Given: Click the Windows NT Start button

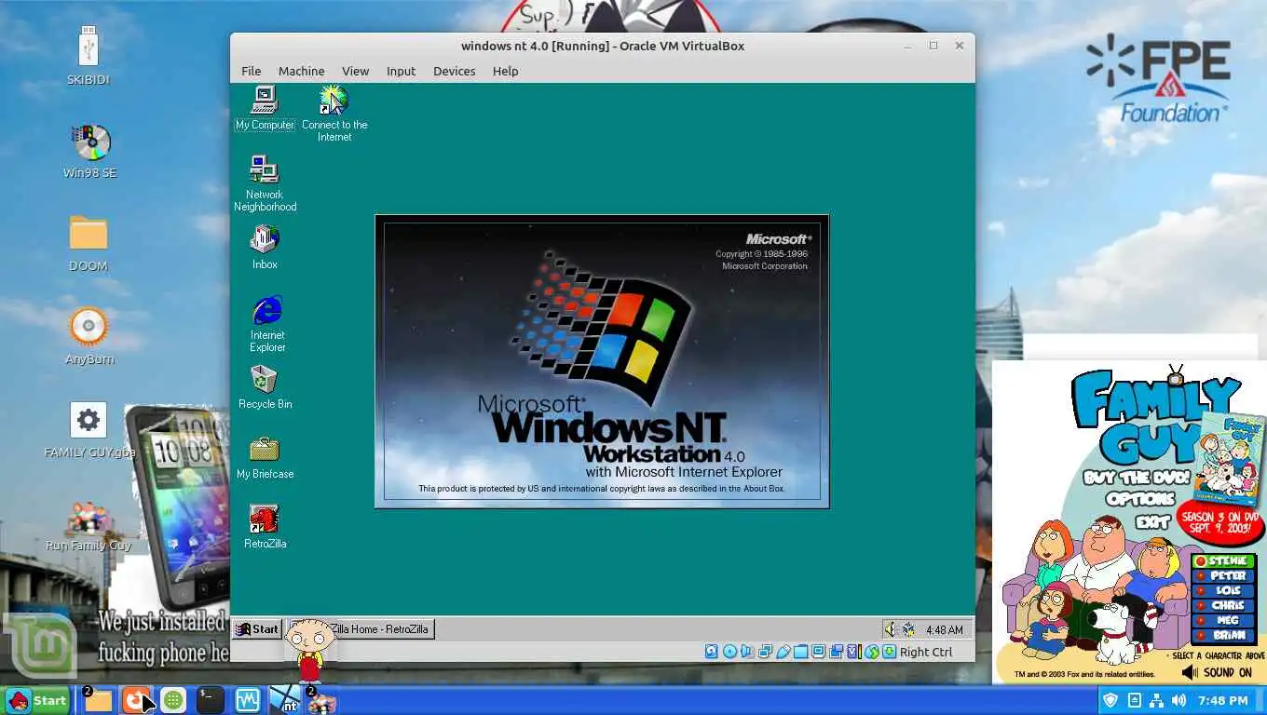Looking at the screenshot, I should (257, 629).
